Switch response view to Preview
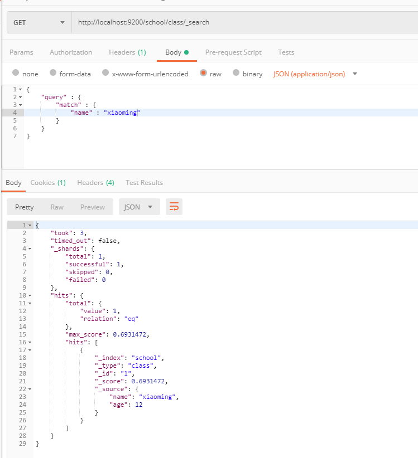 click(x=93, y=207)
